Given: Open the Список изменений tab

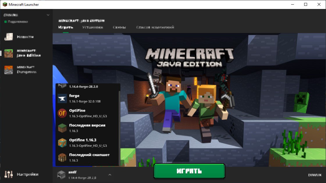Looking at the screenshot, I should point(155,27).
